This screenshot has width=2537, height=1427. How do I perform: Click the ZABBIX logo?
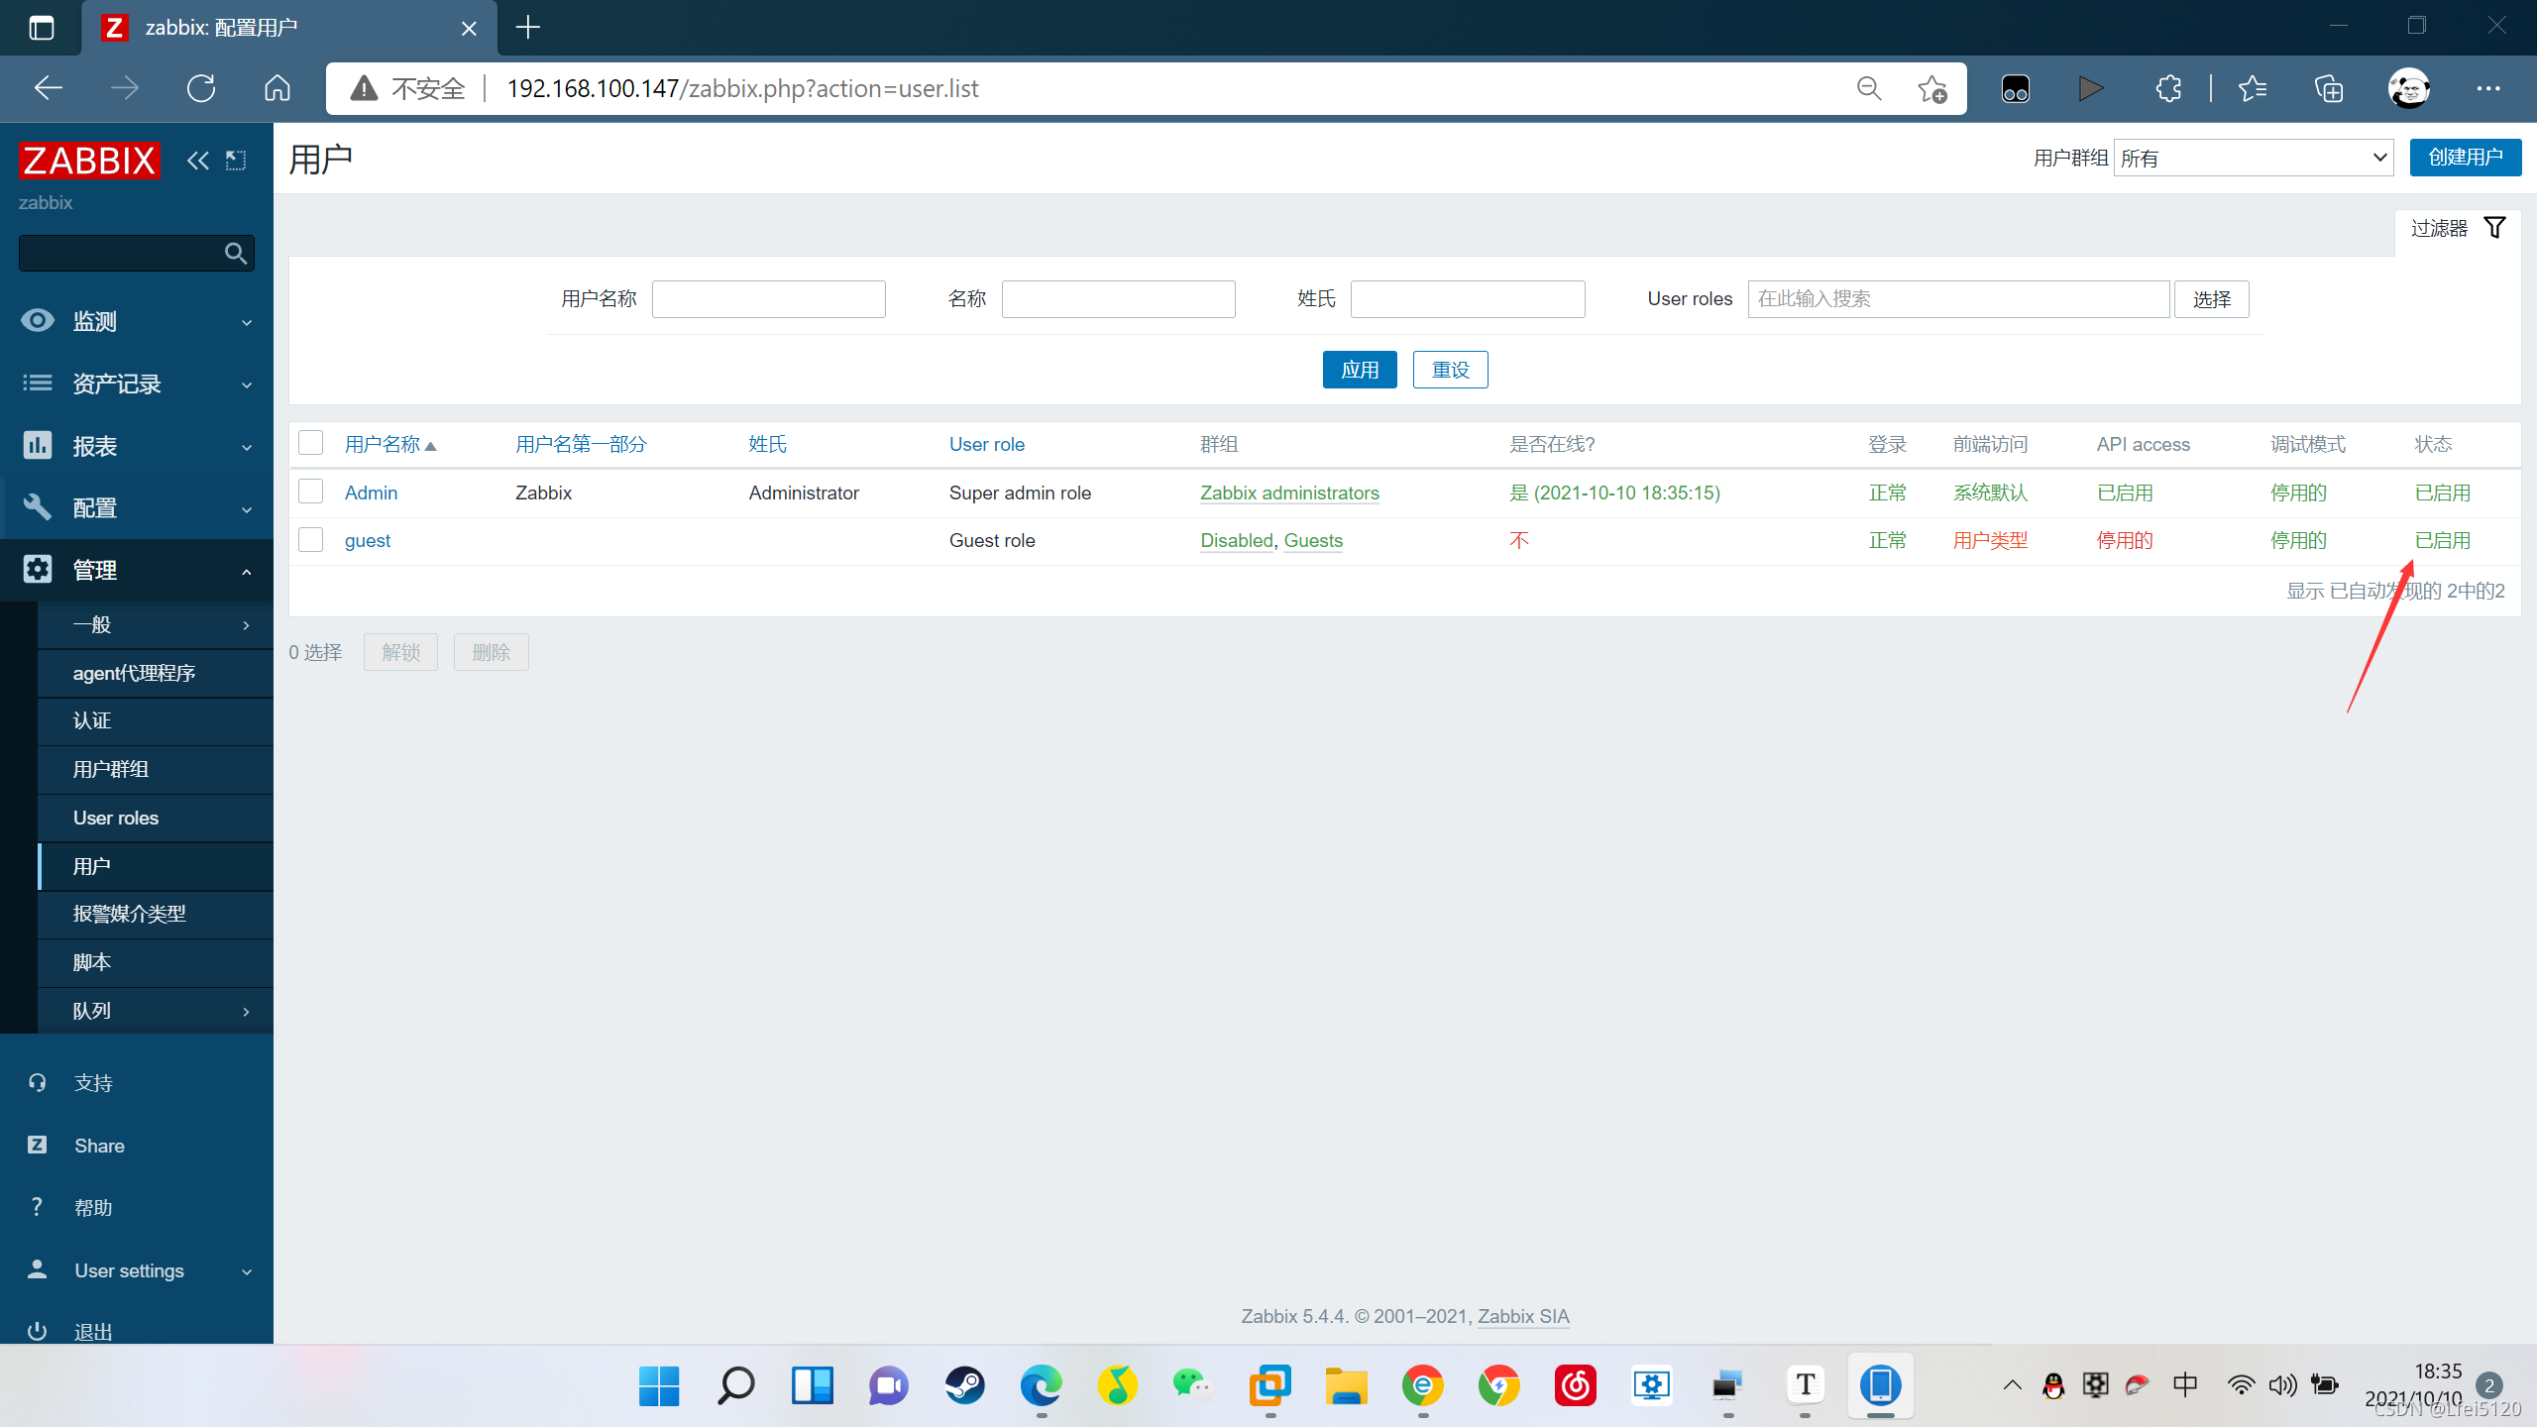[89, 161]
